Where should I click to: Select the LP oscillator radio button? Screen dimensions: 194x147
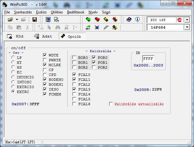pos(13,57)
